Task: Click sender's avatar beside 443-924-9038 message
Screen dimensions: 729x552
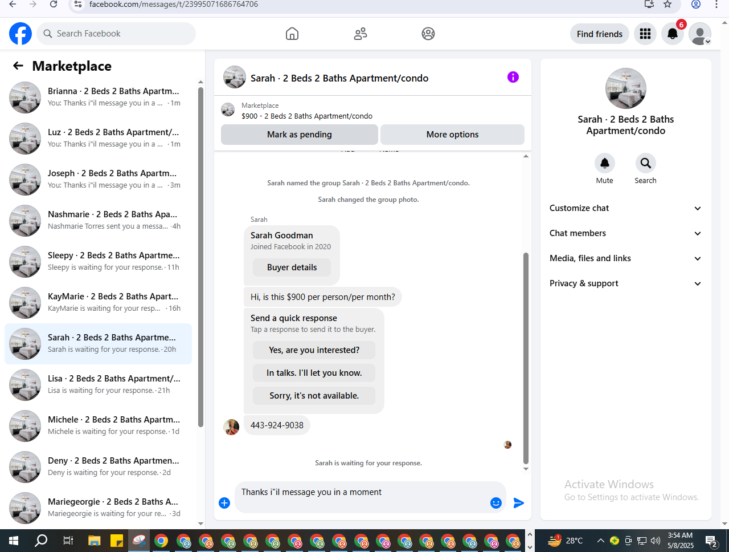Action: [231, 427]
